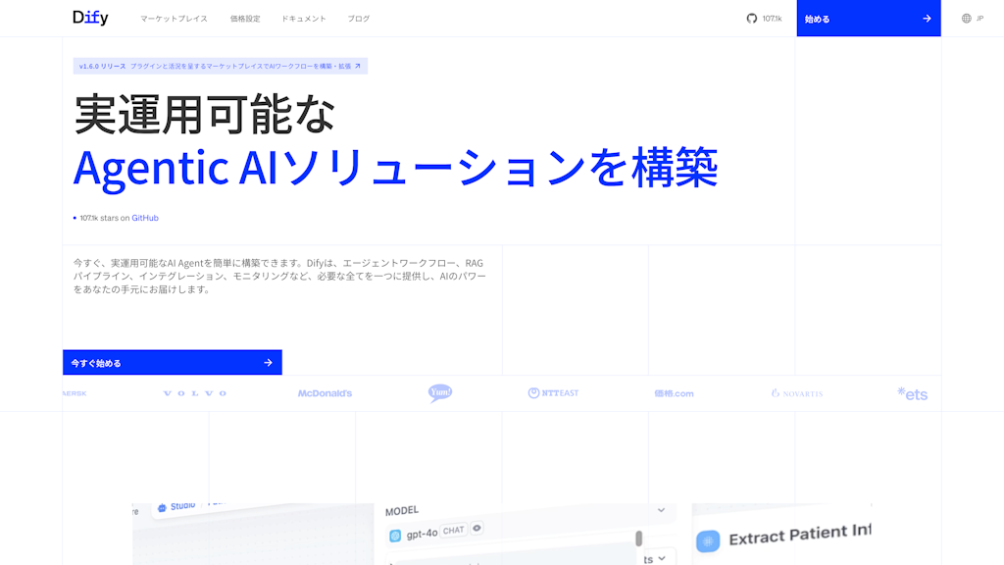The width and height of the screenshot is (1004, 565).
Task: Click the arrow icon on 今すぐ始める button
Action: pyautogui.click(x=268, y=363)
